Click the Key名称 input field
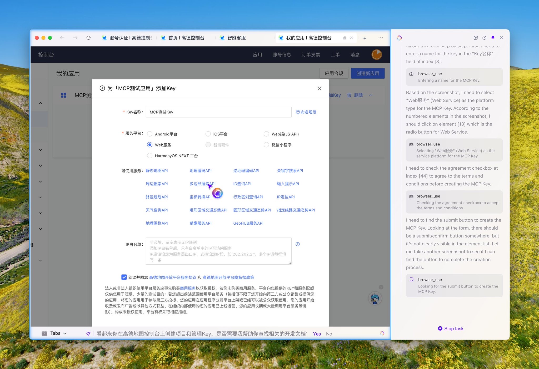539x369 pixels. [x=218, y=112]
